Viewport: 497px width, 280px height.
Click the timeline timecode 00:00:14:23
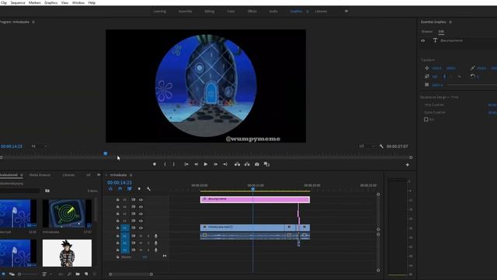[x=119, y=183]
